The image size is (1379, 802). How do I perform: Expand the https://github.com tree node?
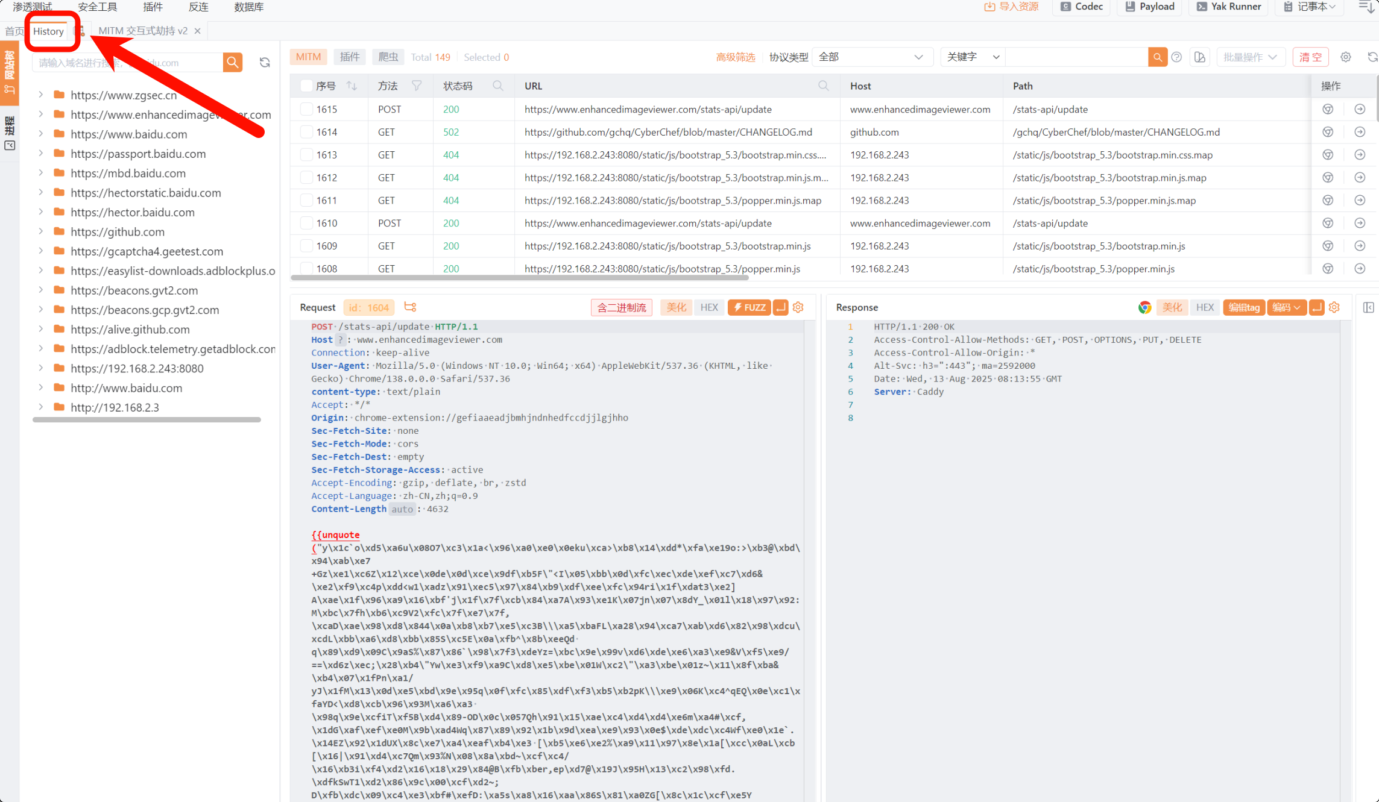coord(40,231)
